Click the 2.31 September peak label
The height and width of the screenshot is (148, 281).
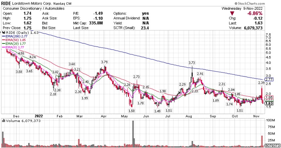tap(222, 84)
